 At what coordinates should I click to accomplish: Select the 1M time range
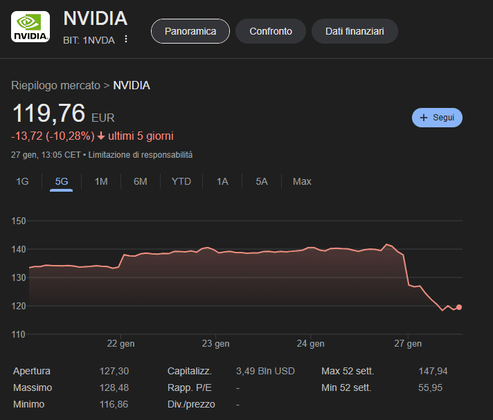101,181
